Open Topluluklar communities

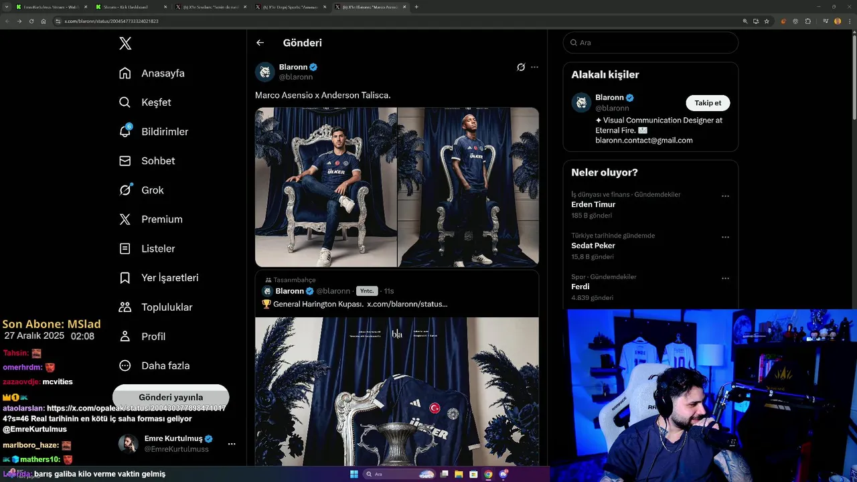tap(156, 307)
